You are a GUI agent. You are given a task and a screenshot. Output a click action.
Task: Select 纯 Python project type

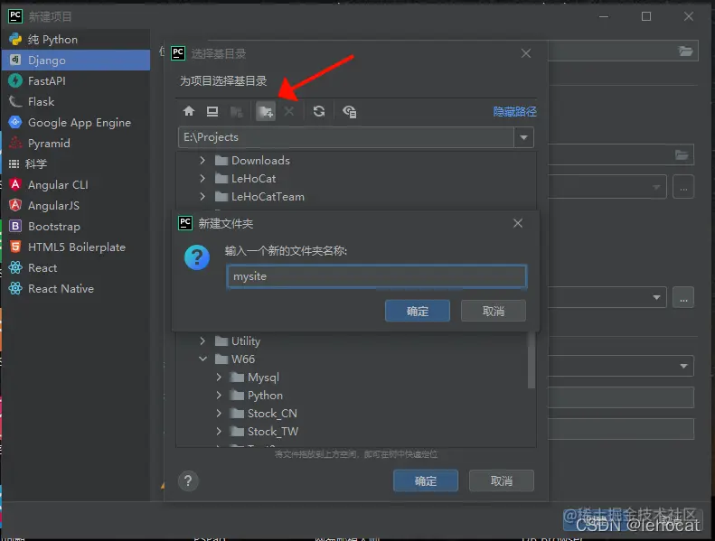(76, 40)
